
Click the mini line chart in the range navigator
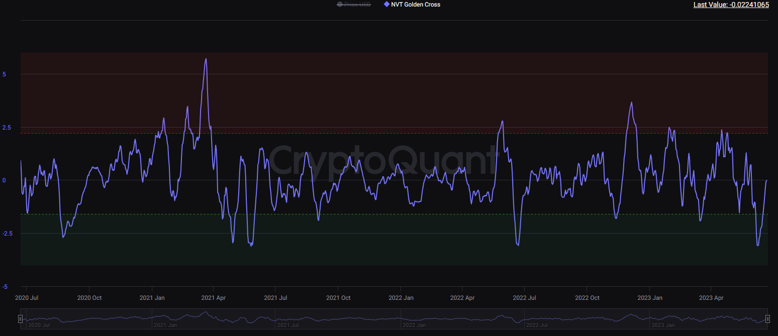point(394,318)
